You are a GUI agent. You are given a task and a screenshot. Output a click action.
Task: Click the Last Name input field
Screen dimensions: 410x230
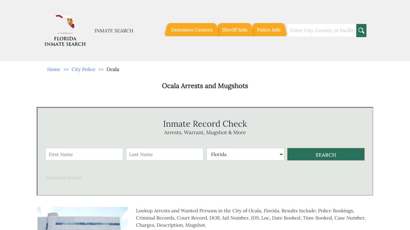[165, 154]
